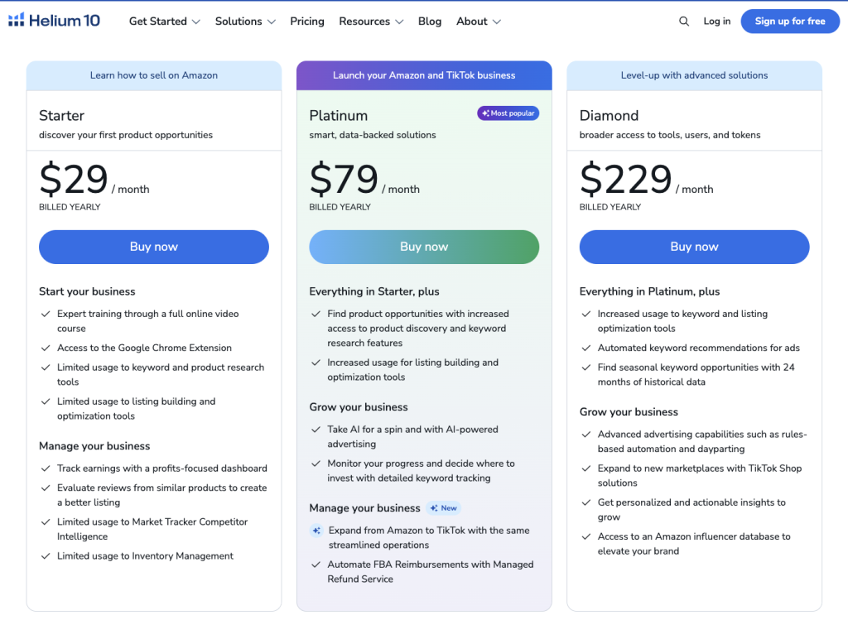Click checkmark beside Google Chrome Extension access
The width and height of the screenshot is (848, 620).
46,348
